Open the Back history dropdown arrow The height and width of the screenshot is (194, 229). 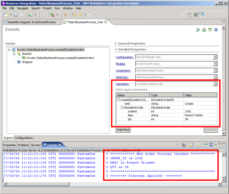85,15
